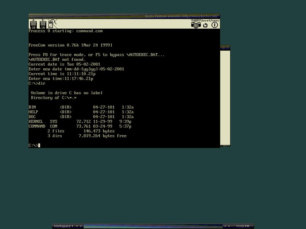
Task: Click the COMMAND COM line in directory listing
Action: coord(80,126)
